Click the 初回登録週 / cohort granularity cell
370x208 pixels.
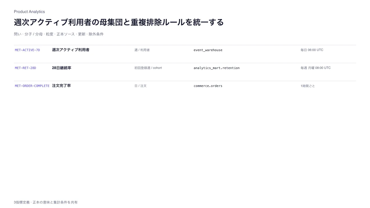(148, 68)
